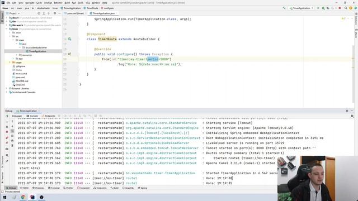Open the Spring tool window

142,188
